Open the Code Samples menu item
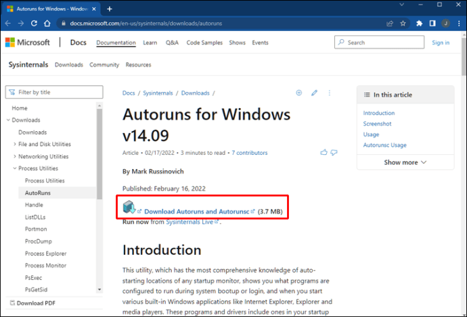The width and height of the screenshot is (467, 317). coord(204,43)
